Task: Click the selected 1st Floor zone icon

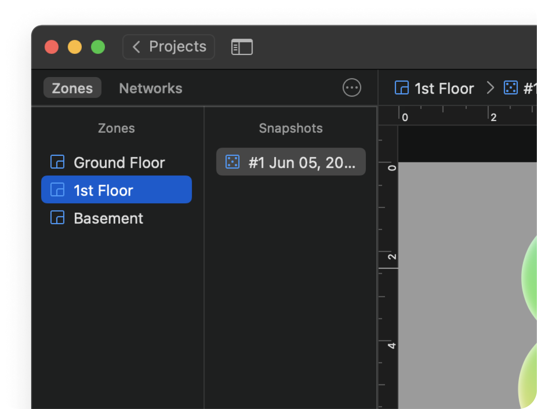Action: [58, 190]
